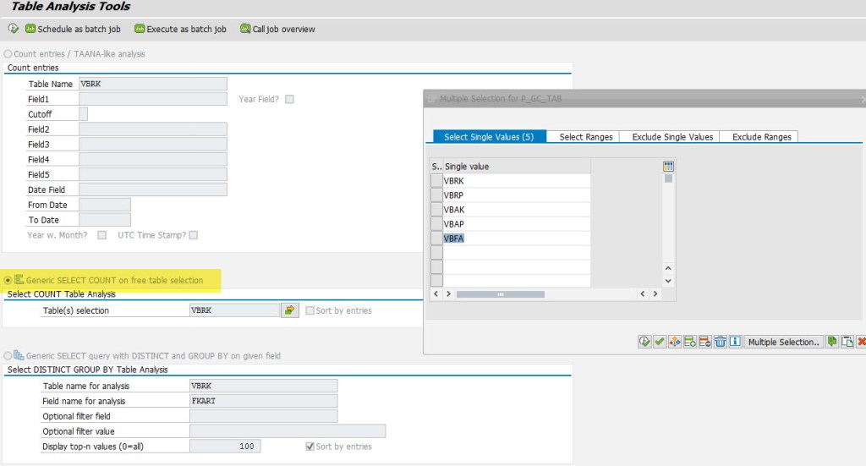
Task: Click the Table(s) selection input field
Action: coord(234,310)
